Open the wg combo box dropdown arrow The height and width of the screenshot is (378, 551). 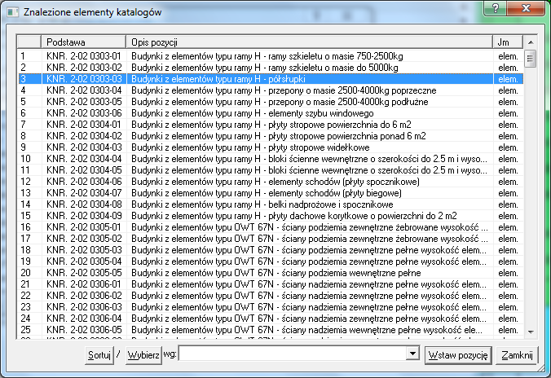point(412,355)
